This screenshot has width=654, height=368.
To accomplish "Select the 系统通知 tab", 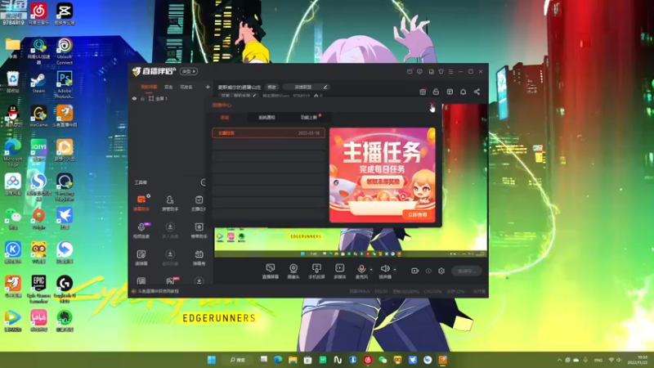I will tap(267, 118).
